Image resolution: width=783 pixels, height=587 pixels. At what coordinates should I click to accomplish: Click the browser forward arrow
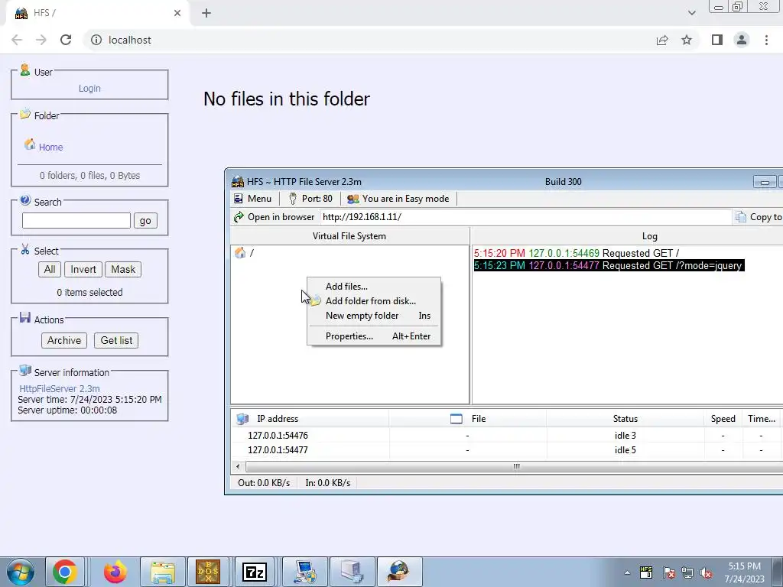[41, 40]
